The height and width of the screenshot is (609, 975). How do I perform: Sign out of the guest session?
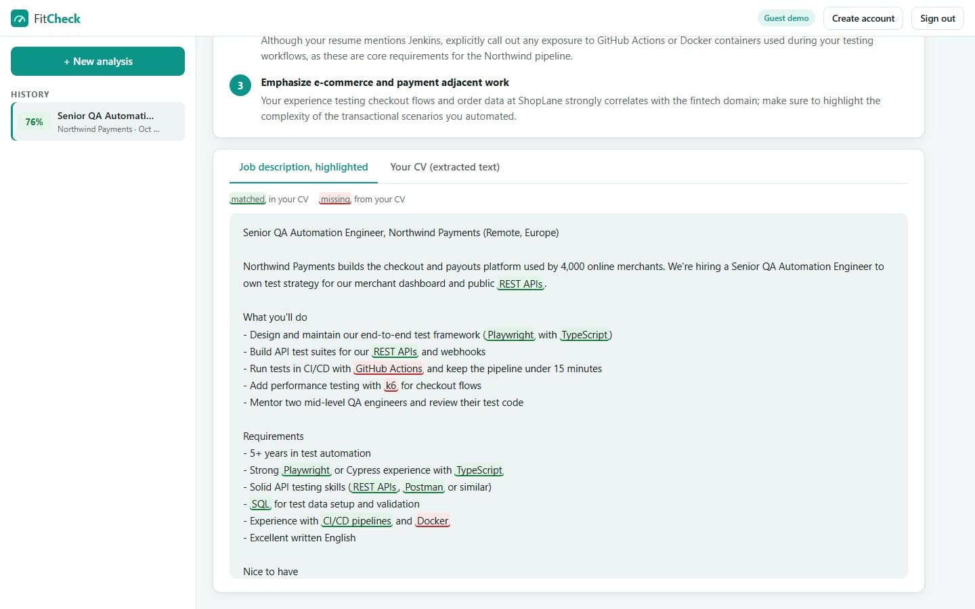tap(938, 18)
